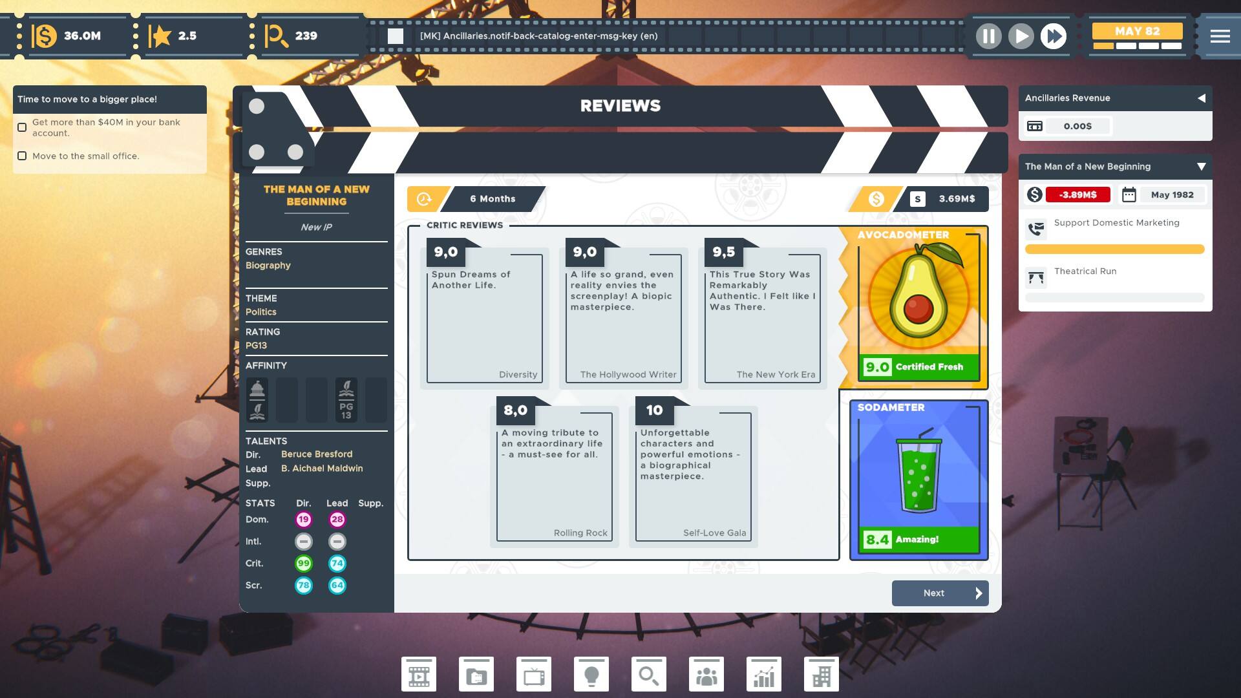Pause the game with the pause button
This screenshot has height=698, width=1241.
(988, 36)
